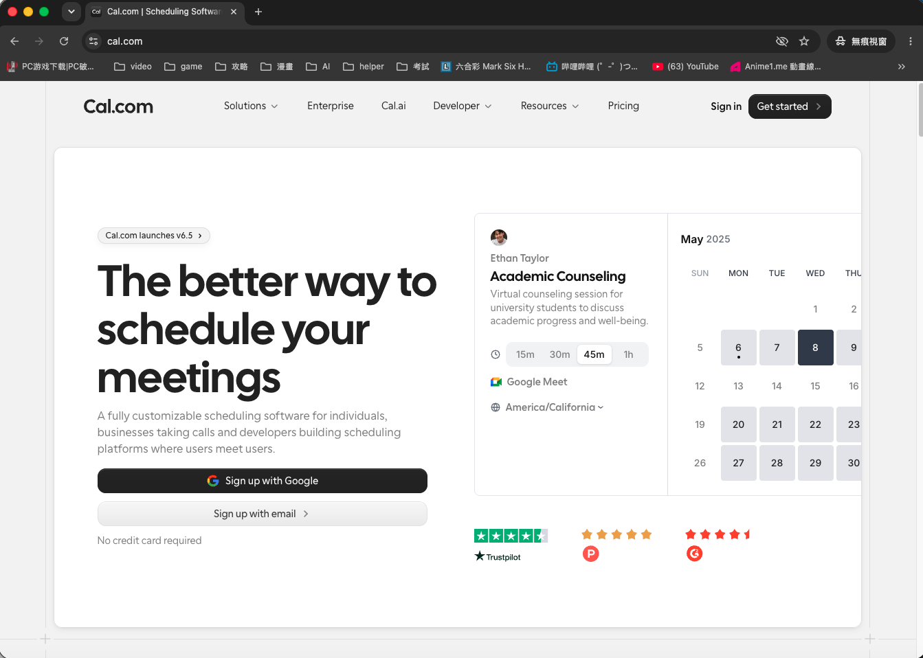Click Ethan Taylor's avatar photo
Viewport: 923px width, 658px height.
click(x=499, y=238)
